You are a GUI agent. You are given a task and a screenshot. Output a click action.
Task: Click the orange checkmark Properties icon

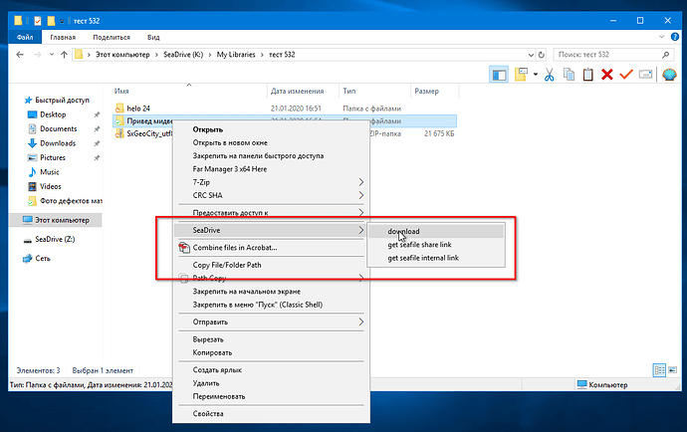tap(626, 75)
